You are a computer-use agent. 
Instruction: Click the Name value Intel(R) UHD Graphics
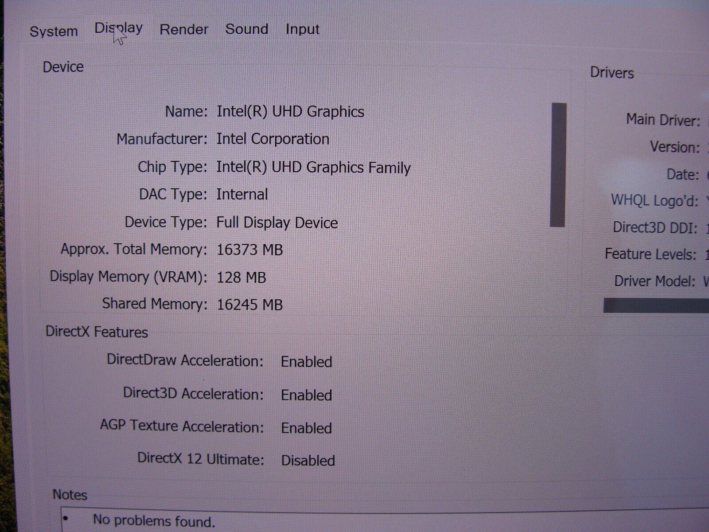(x=290, y=111)
